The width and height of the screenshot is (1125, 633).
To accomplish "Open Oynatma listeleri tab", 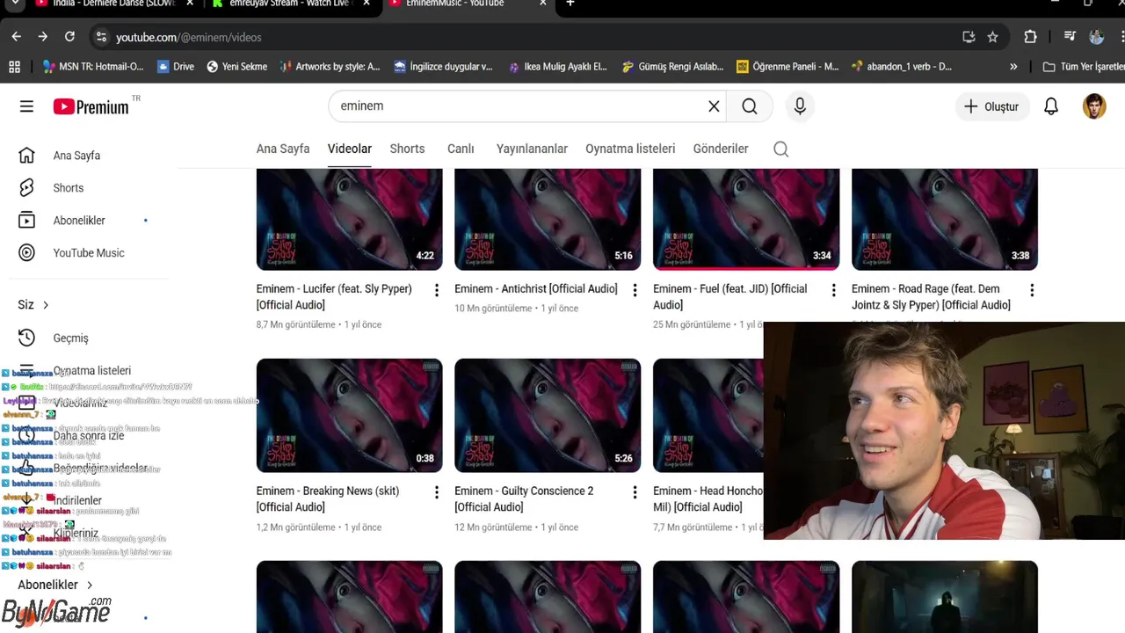I will click(x=630, y=149).
